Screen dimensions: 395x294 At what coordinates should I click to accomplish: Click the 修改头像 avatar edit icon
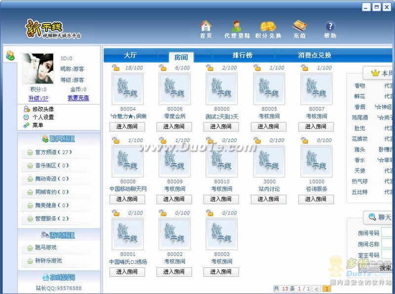(27, 109)
